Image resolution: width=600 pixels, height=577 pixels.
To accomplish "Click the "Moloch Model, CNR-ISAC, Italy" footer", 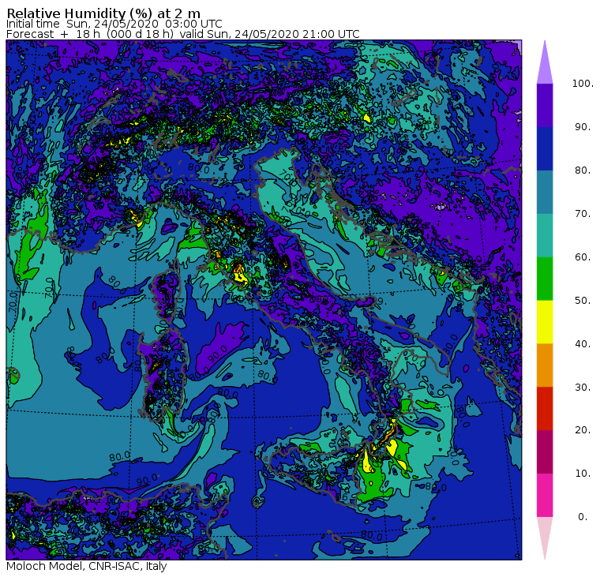I will [87, 566].
